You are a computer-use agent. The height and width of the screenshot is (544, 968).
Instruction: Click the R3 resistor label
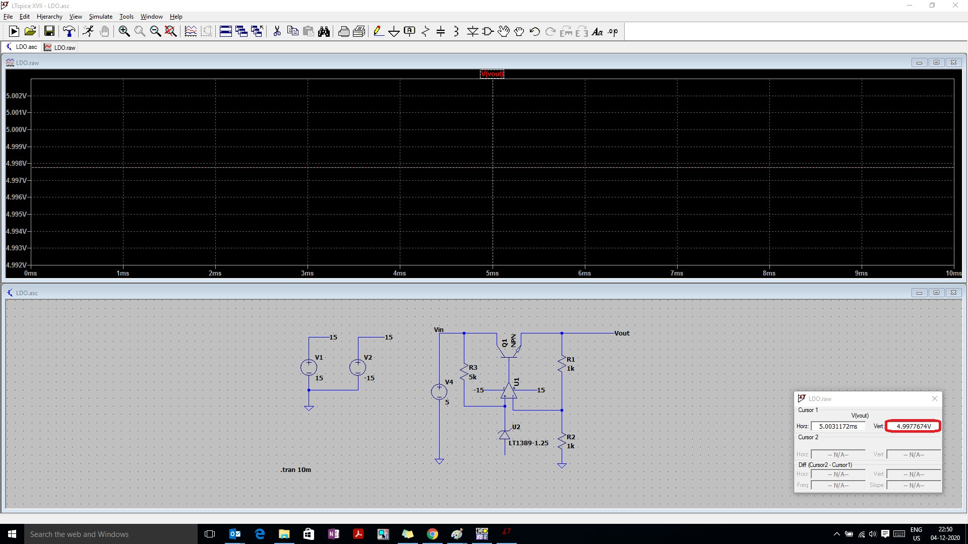click(473, 367)
